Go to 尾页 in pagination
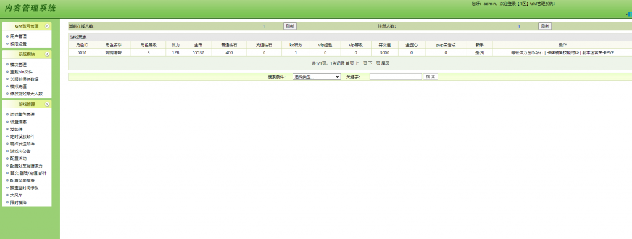The height and width of the screenshot is (239, 632). point(385,63)
